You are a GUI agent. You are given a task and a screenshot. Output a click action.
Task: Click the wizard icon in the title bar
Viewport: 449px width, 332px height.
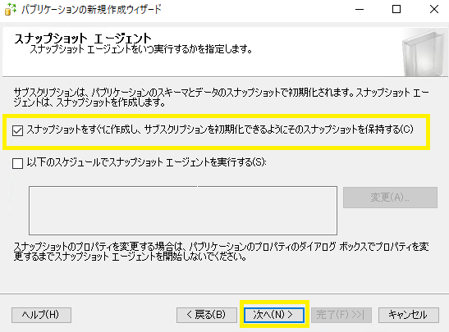(x=11, y=9)
